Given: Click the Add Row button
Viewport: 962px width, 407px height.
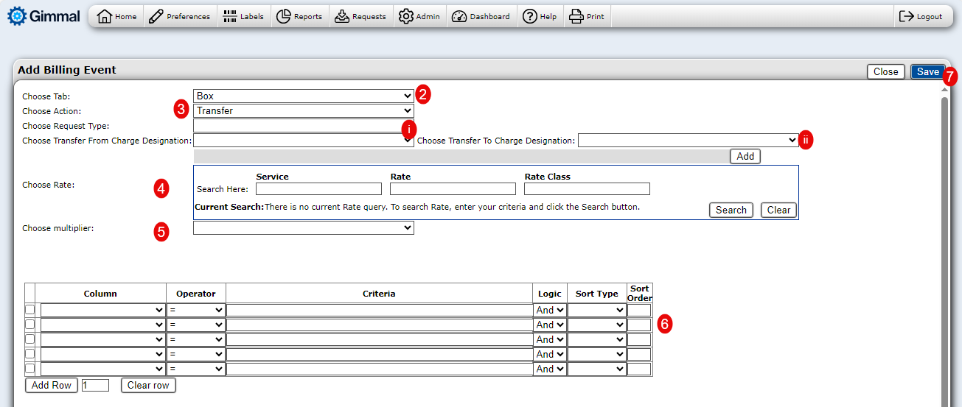Looking at the screenshot, I should point(52,386).
